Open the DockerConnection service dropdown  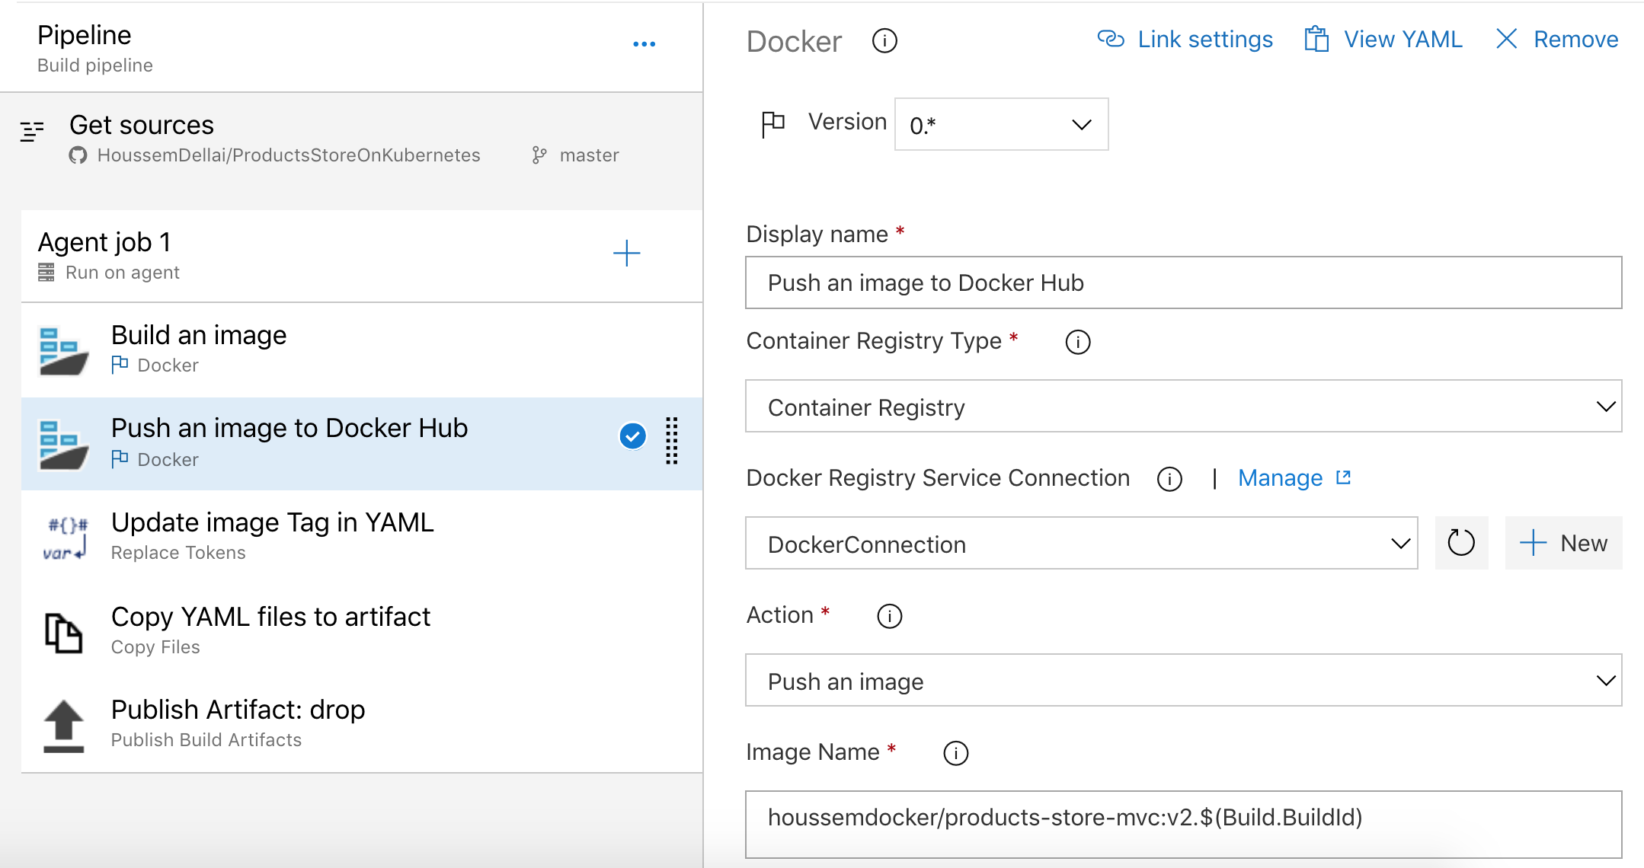tap(1081, 544)
